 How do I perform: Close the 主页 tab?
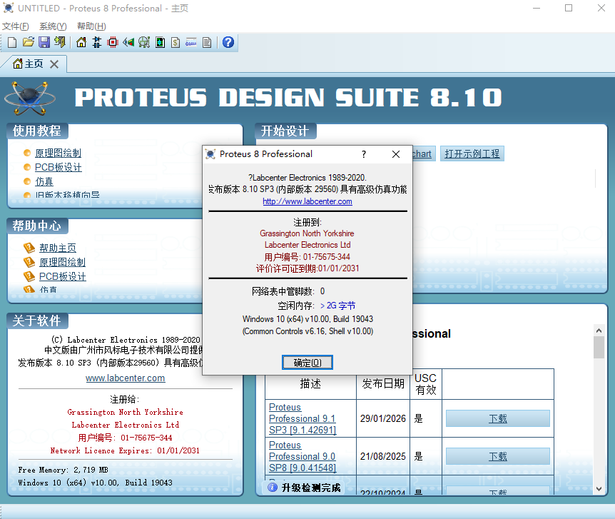(x=54, y=64)
